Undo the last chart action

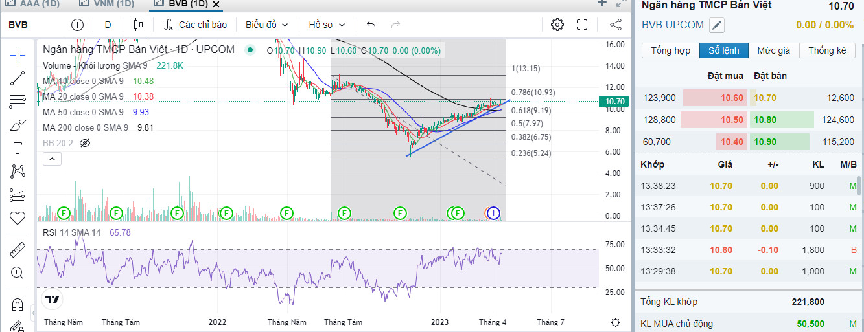371,25
